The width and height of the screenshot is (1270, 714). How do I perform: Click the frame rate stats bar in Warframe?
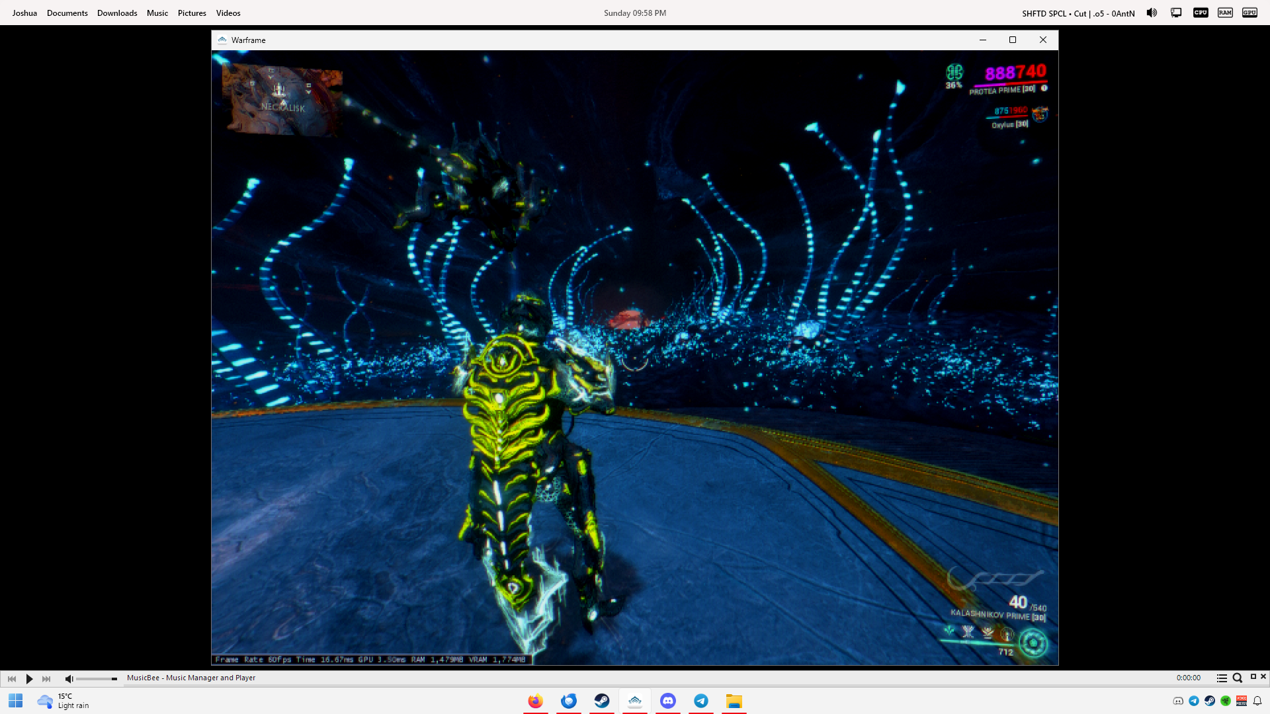[x=371, y=659]
